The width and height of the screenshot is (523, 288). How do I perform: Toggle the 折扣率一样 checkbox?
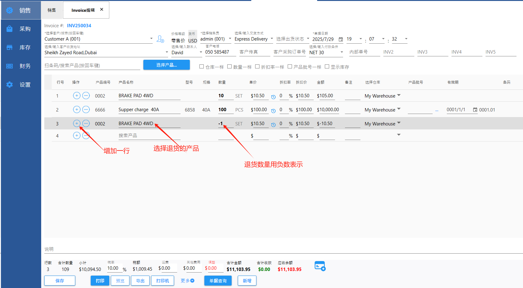(257, 67)
